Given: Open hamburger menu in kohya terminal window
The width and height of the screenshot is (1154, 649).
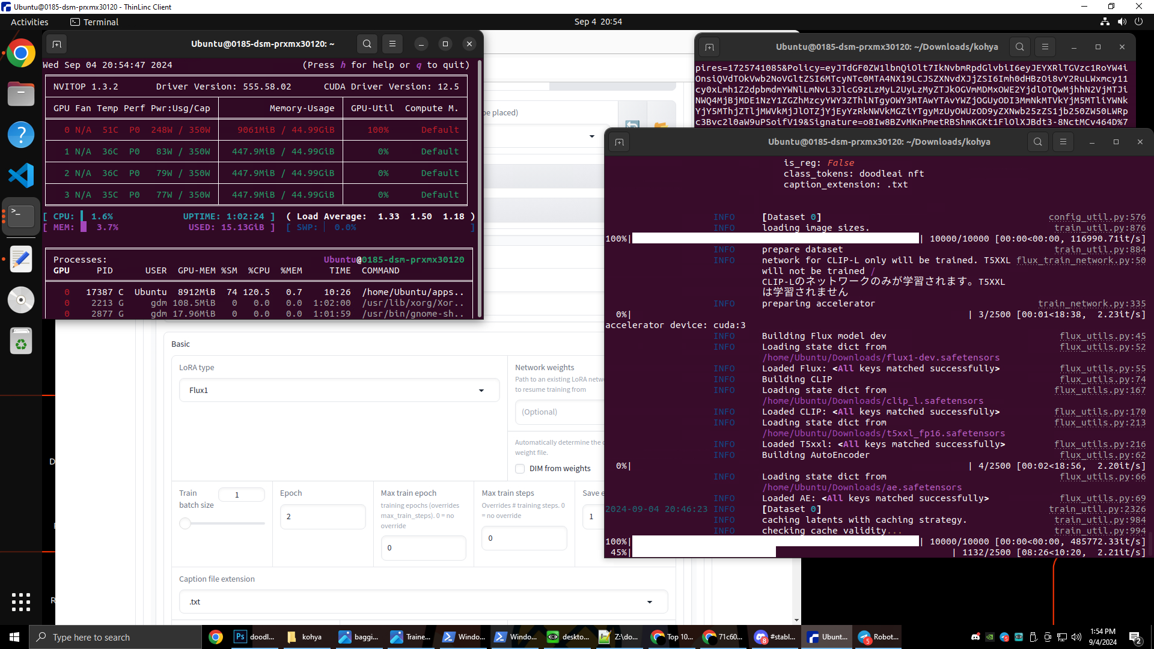Looking at the screenshot, I should point(1063,142).
